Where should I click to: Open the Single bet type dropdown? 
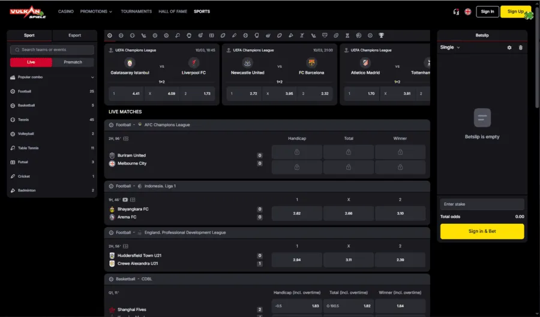coord(450,47)
